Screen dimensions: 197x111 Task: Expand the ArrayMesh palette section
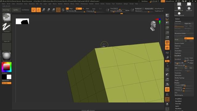coord(179,99)
